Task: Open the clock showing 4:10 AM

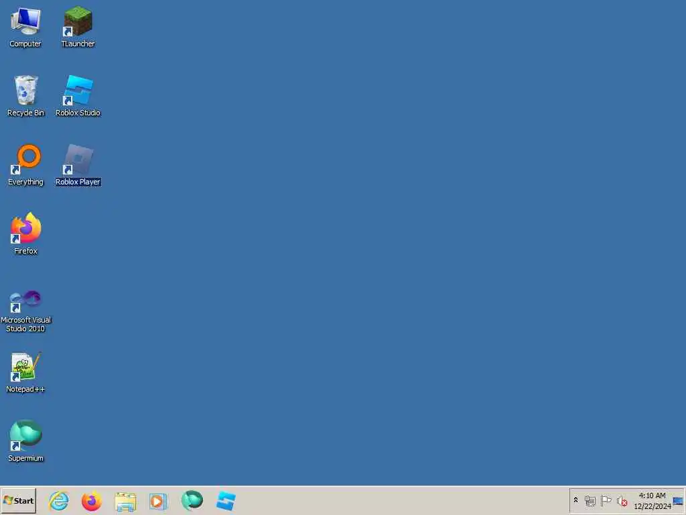Action: click(653, 501)
